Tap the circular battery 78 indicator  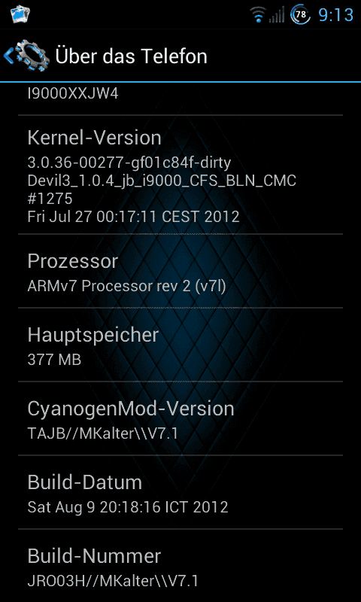(300, 14)
